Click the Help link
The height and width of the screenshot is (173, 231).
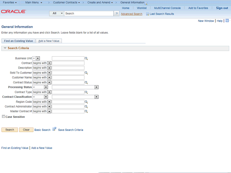219,21
